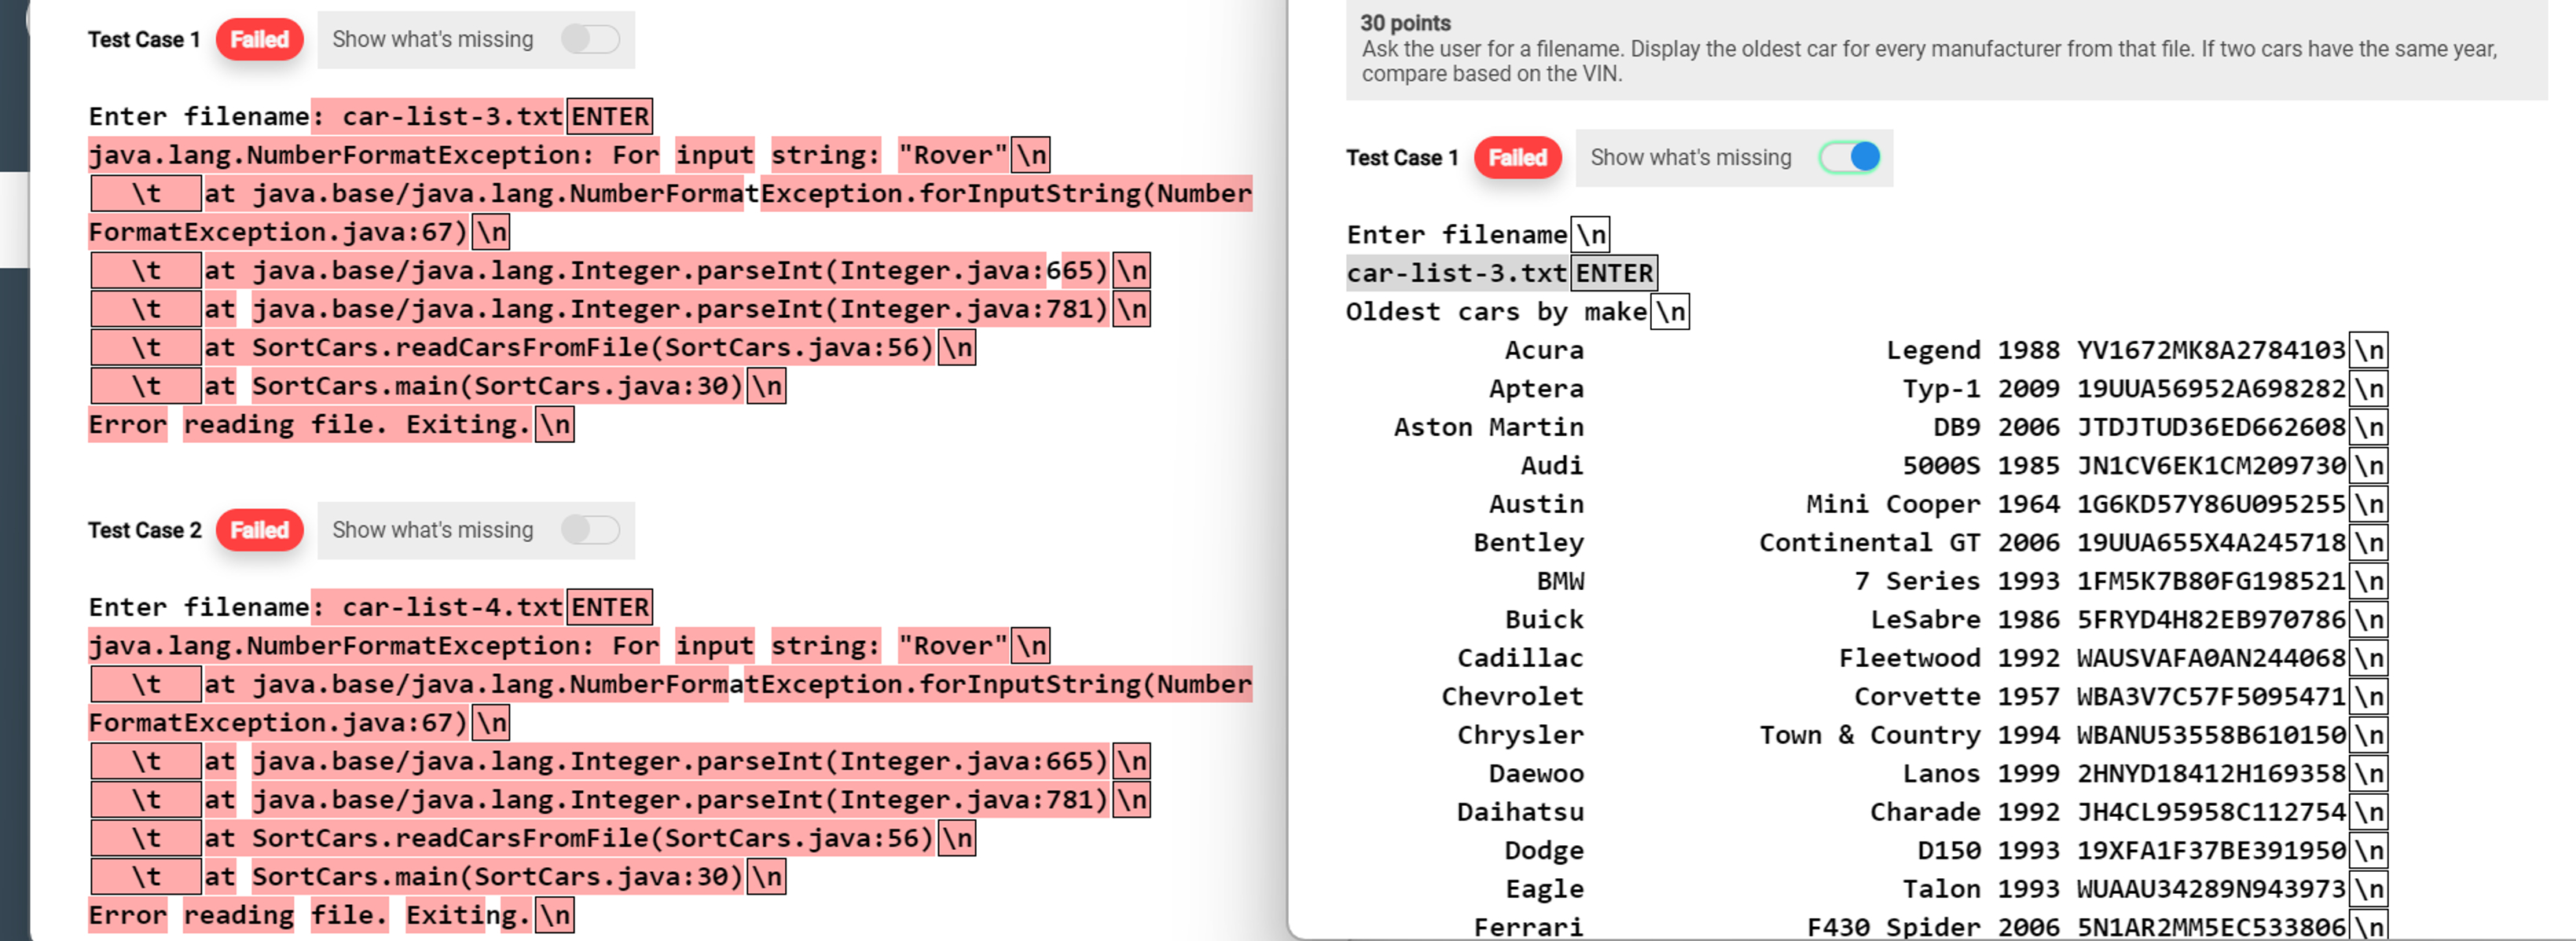Click the 30 points instruction text
Viewport: 2576px width, 941px height.
coord(1403,23)
